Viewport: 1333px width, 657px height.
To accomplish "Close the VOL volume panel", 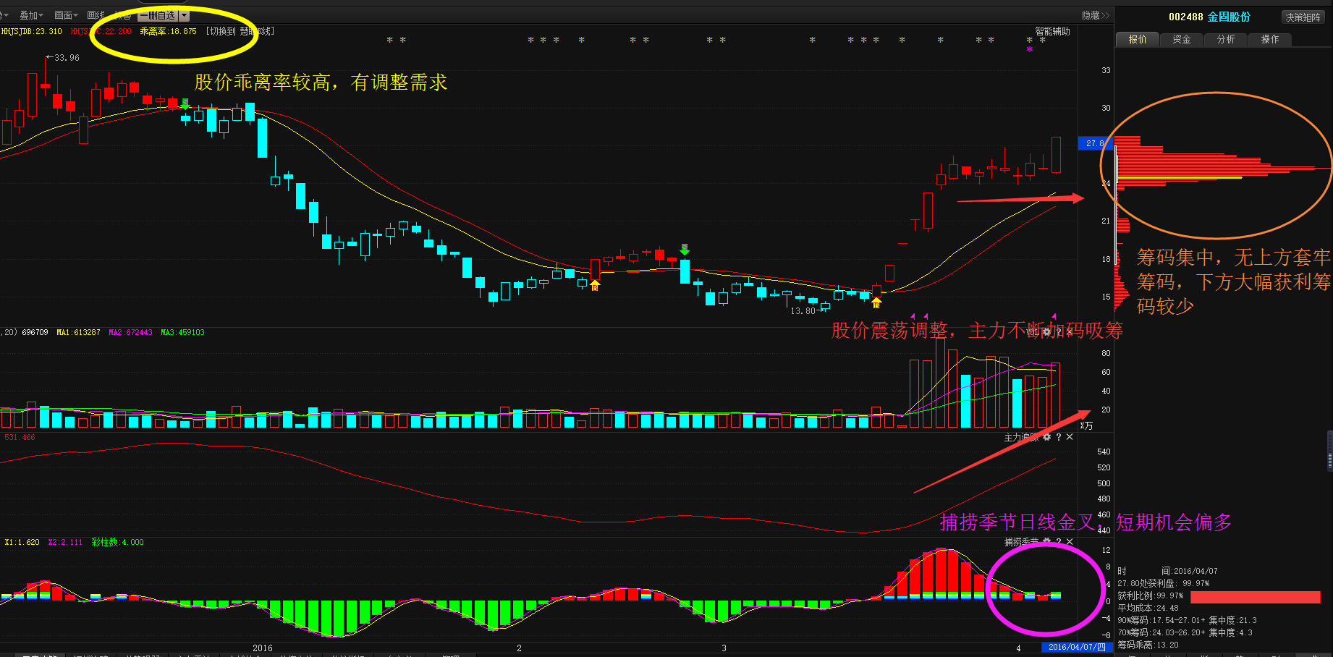I will tap(1070, 332).
